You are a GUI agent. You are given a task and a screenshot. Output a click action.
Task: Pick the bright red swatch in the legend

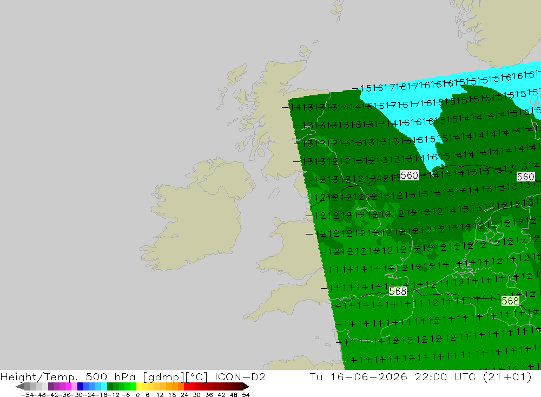pos(187,386)
